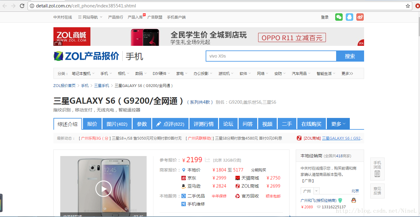Click the 手机维修 repair icon

point(184,204)
